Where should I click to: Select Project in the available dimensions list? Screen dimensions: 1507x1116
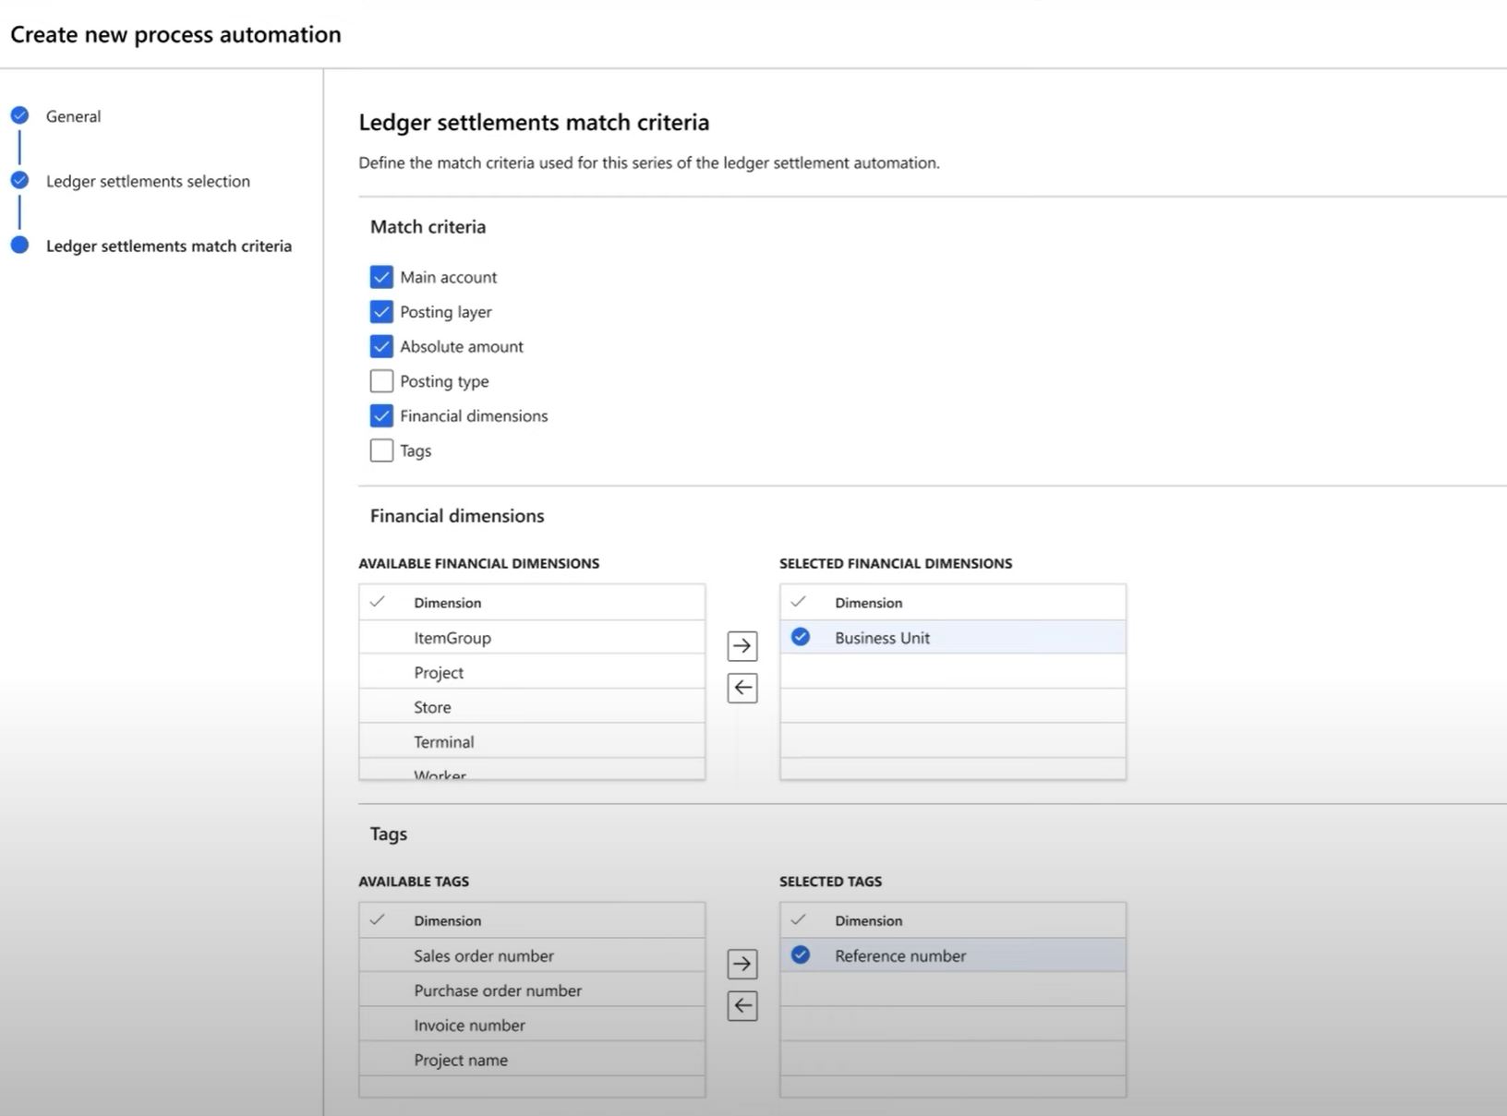(439, 672)
